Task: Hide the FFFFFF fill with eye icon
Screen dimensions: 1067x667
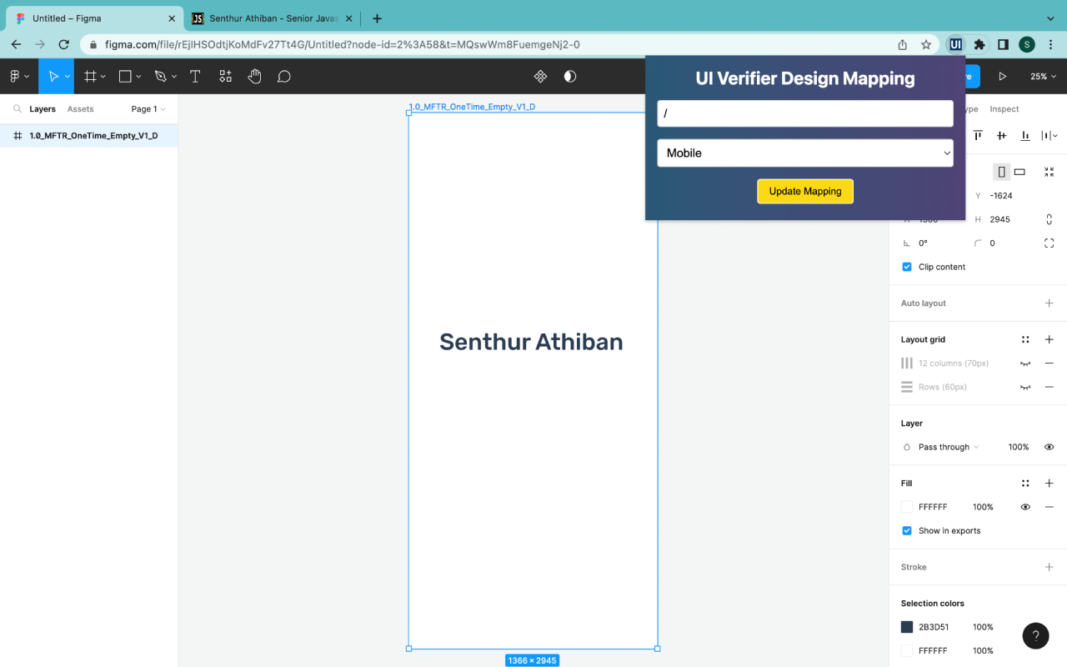Action: pos(1025,507)
